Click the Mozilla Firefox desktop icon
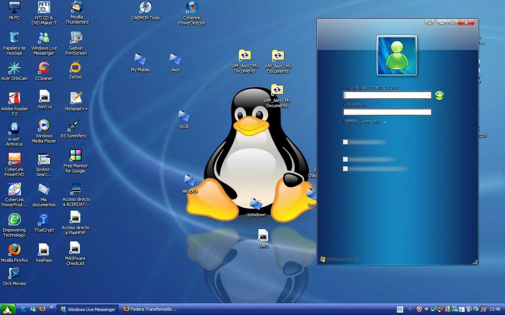The image size is (505, 315). coord(15,253)
